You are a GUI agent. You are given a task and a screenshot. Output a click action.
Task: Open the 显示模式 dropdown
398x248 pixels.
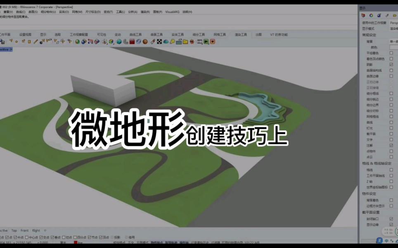pos(391,29)
